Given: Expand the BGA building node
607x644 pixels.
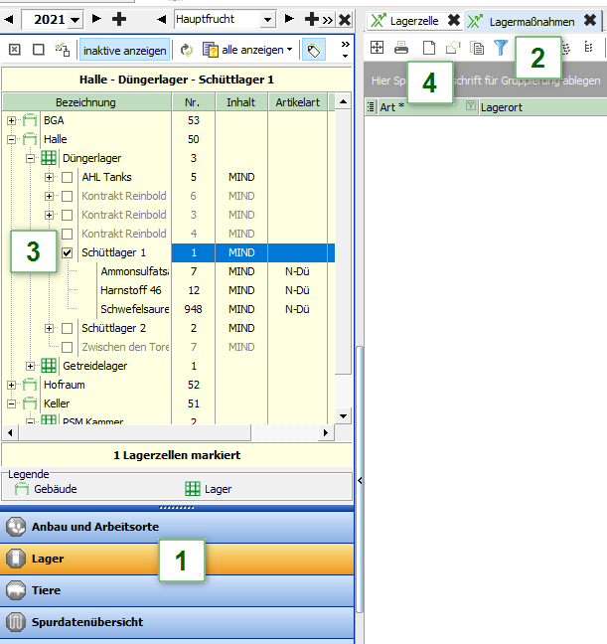Looking at the screenshot, I should pos(12,121).
